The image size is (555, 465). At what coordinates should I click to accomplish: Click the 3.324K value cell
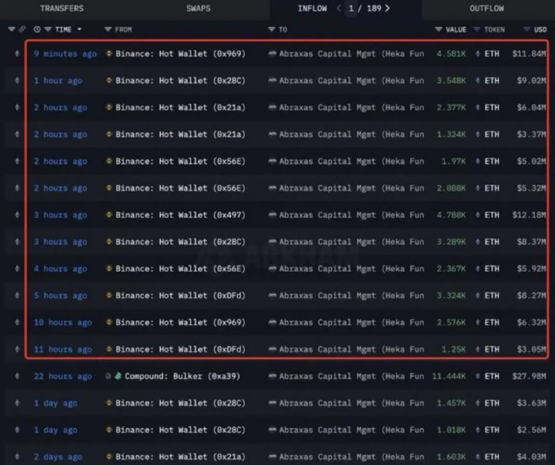coord(451,295)
